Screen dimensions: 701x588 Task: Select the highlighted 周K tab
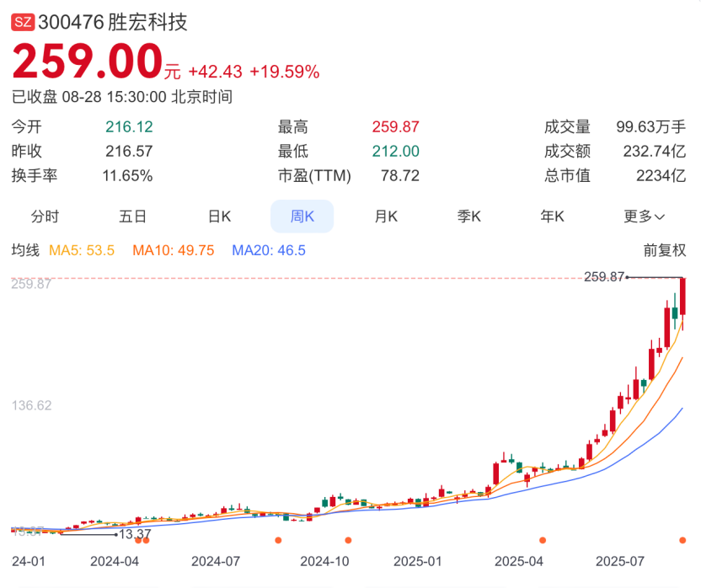click(x=302, y=216)
